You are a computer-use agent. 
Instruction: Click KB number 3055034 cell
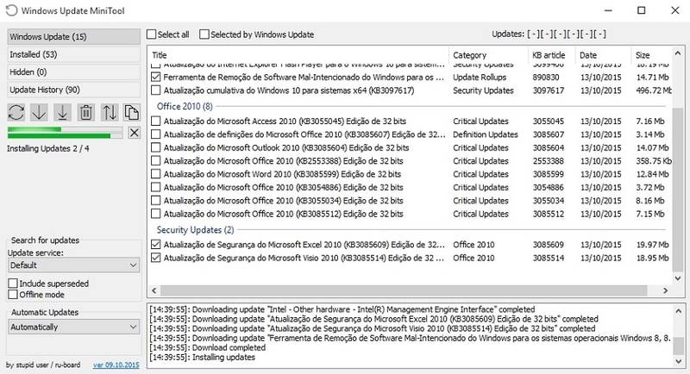(549, 201)
